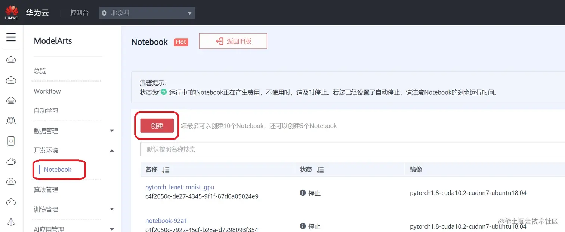Click the green running arrow icon in the tip

163,92
